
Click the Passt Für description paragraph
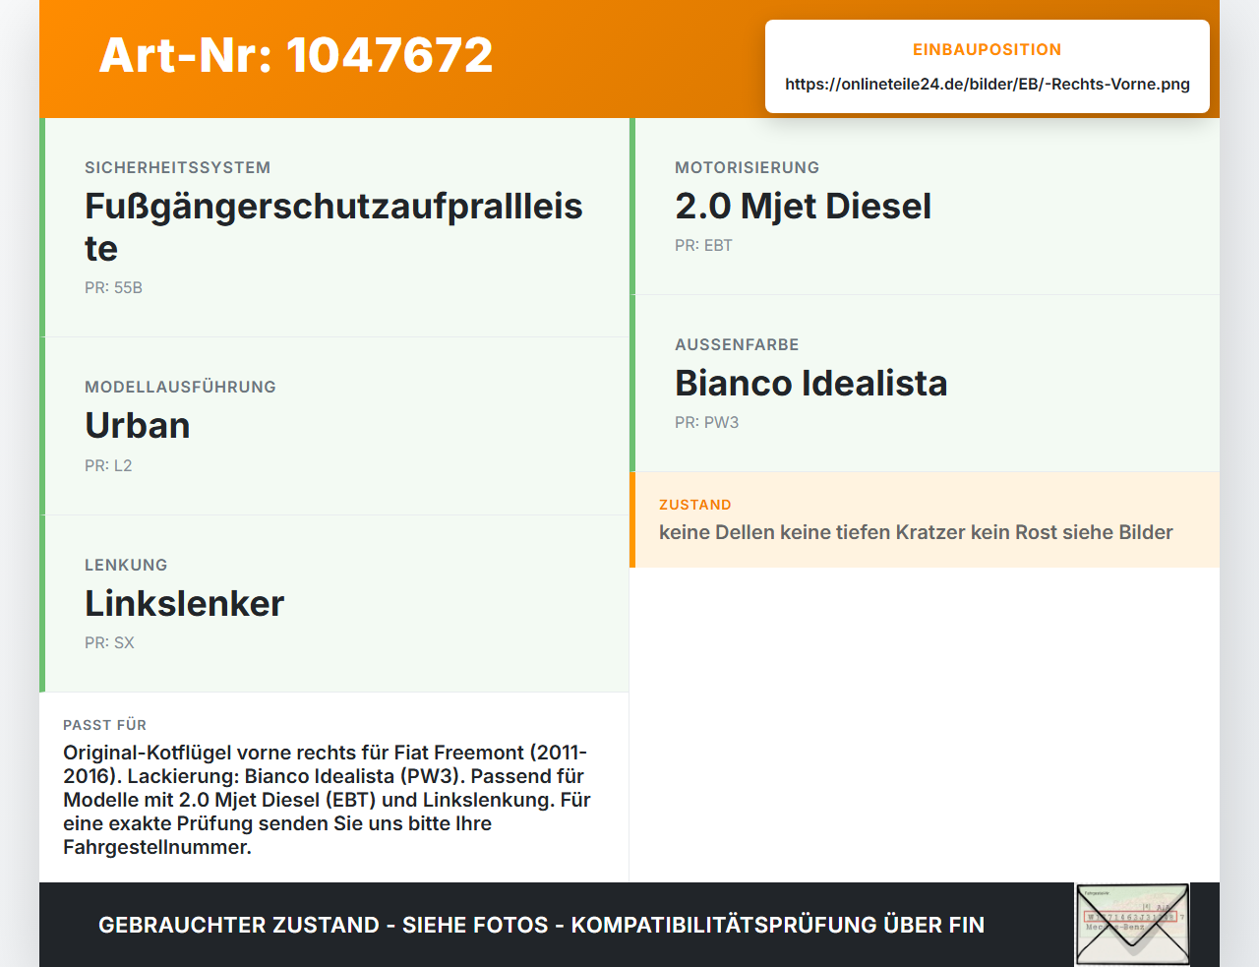[328, 800]
